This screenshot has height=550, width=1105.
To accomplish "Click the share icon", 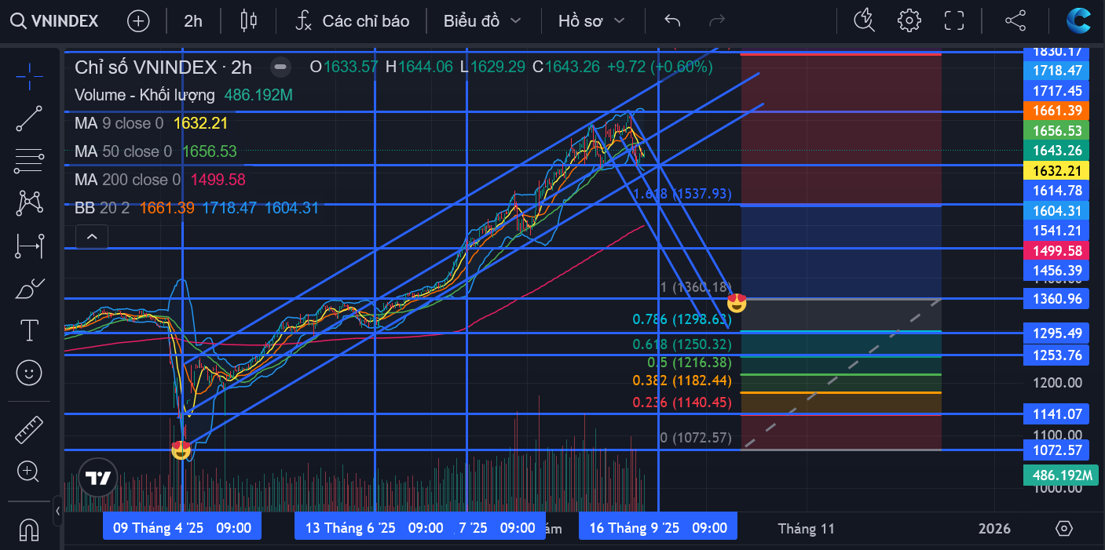I will 1015,21.
